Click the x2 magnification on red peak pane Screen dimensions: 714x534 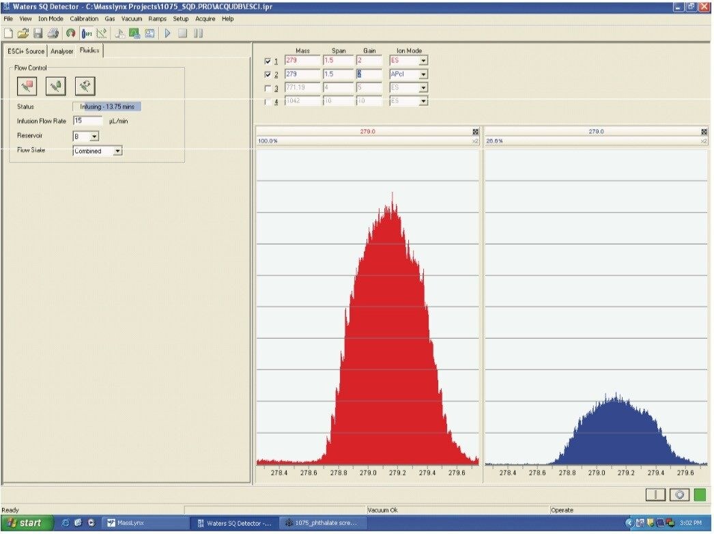475,141
